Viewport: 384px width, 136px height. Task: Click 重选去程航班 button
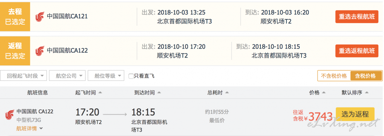[357, 17]
